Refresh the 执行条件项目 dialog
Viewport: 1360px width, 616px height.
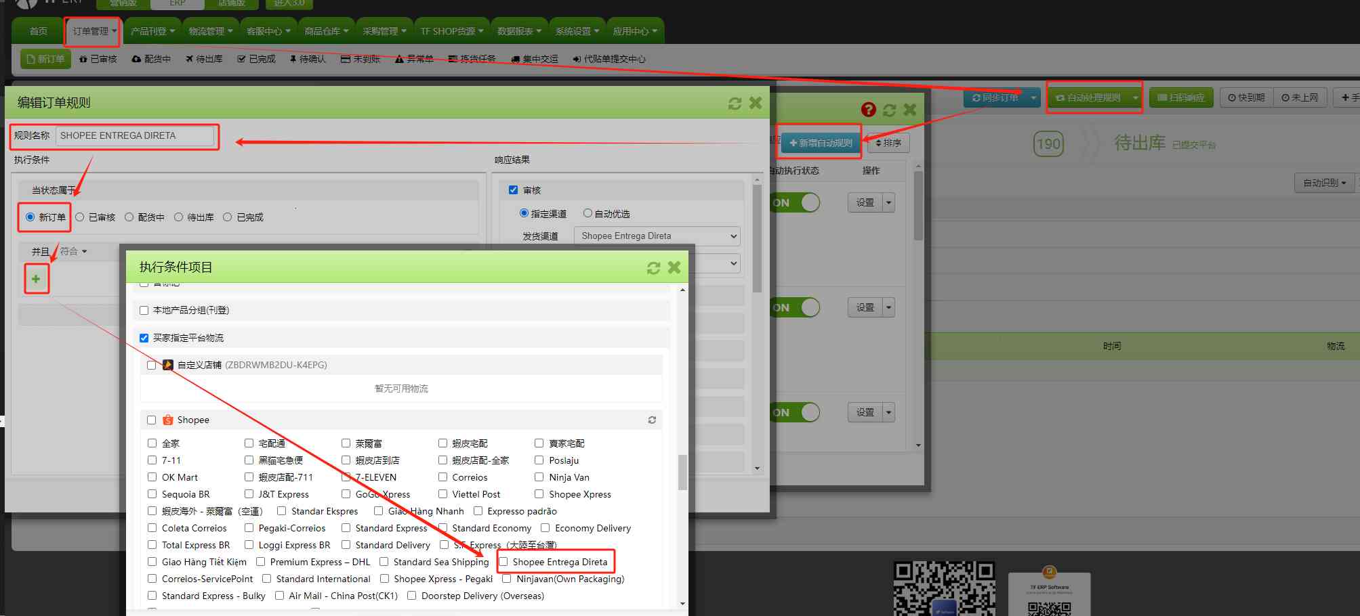pyautogui.click(x=653, y=267)
